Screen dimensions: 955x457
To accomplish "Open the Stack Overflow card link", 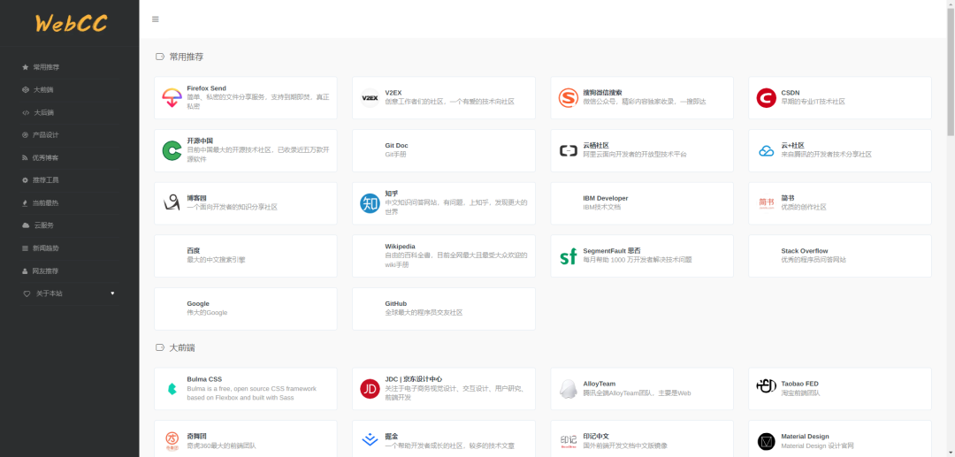I will [x=840, y=256].
